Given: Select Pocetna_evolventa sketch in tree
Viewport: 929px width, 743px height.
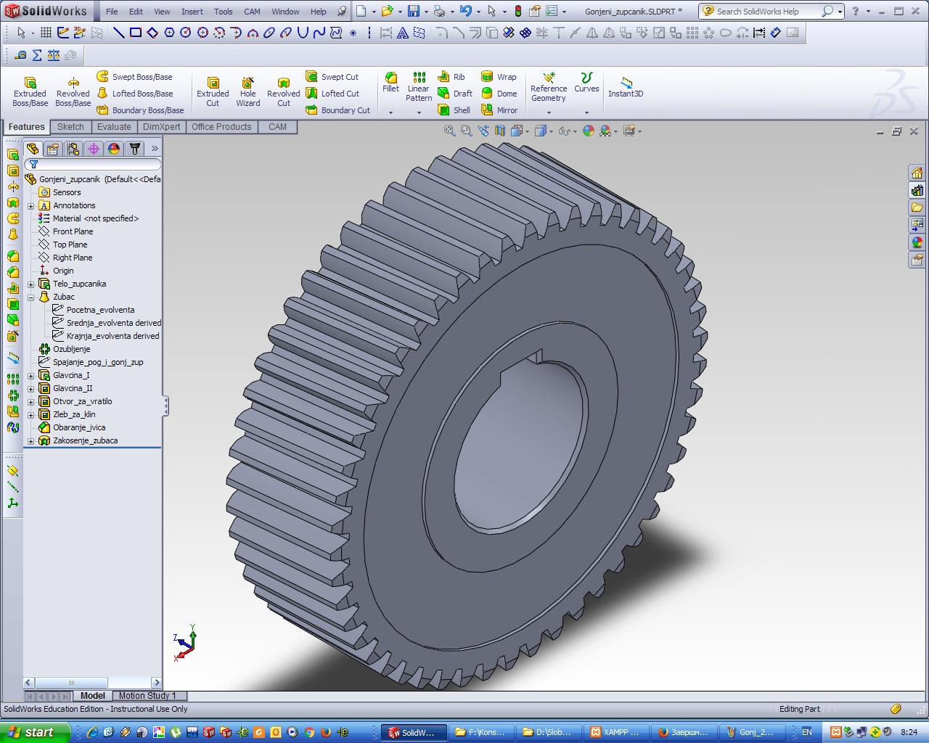Looking at the screenshot, I should coord(94,310).
